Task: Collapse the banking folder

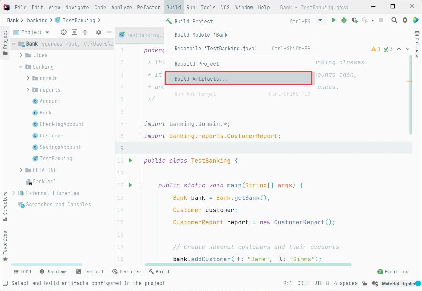Action: pos(21,67)
